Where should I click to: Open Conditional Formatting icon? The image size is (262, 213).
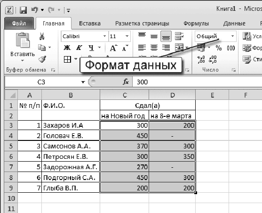[x=246, y=36]
